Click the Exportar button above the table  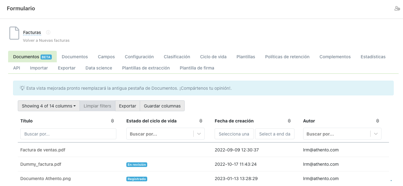(x=127, y=106)
